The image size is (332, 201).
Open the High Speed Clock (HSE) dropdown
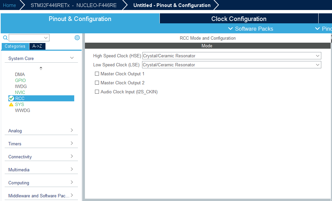click(x=317, y=56)
